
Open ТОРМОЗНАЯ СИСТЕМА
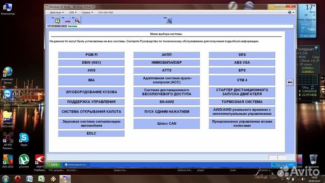pos(242,102)
